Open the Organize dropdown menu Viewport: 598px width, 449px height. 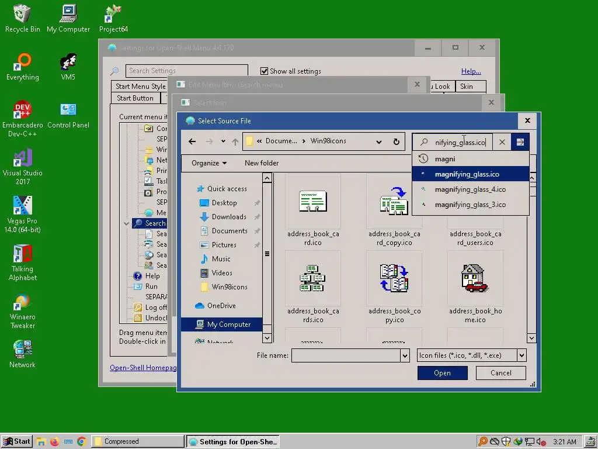point(209,163)
